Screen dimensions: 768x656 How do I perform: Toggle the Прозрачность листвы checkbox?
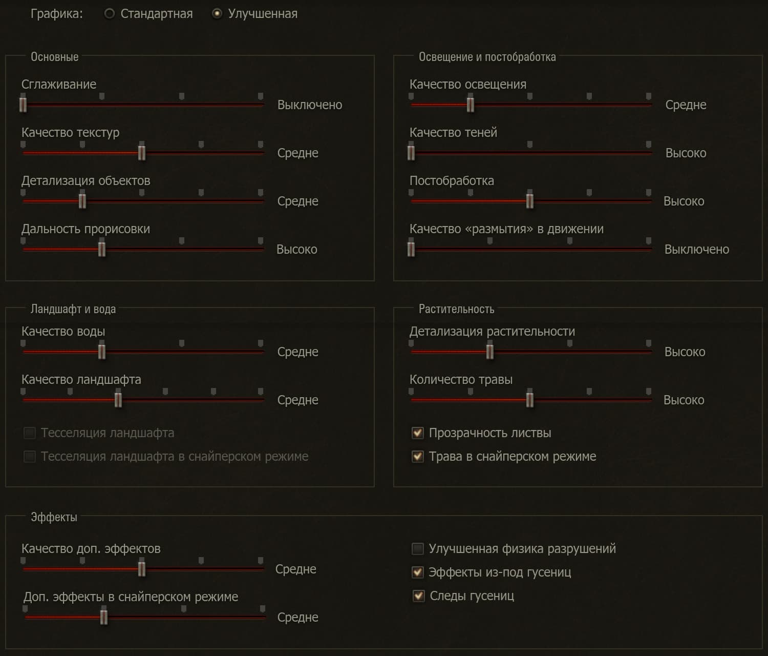[418, 433]
